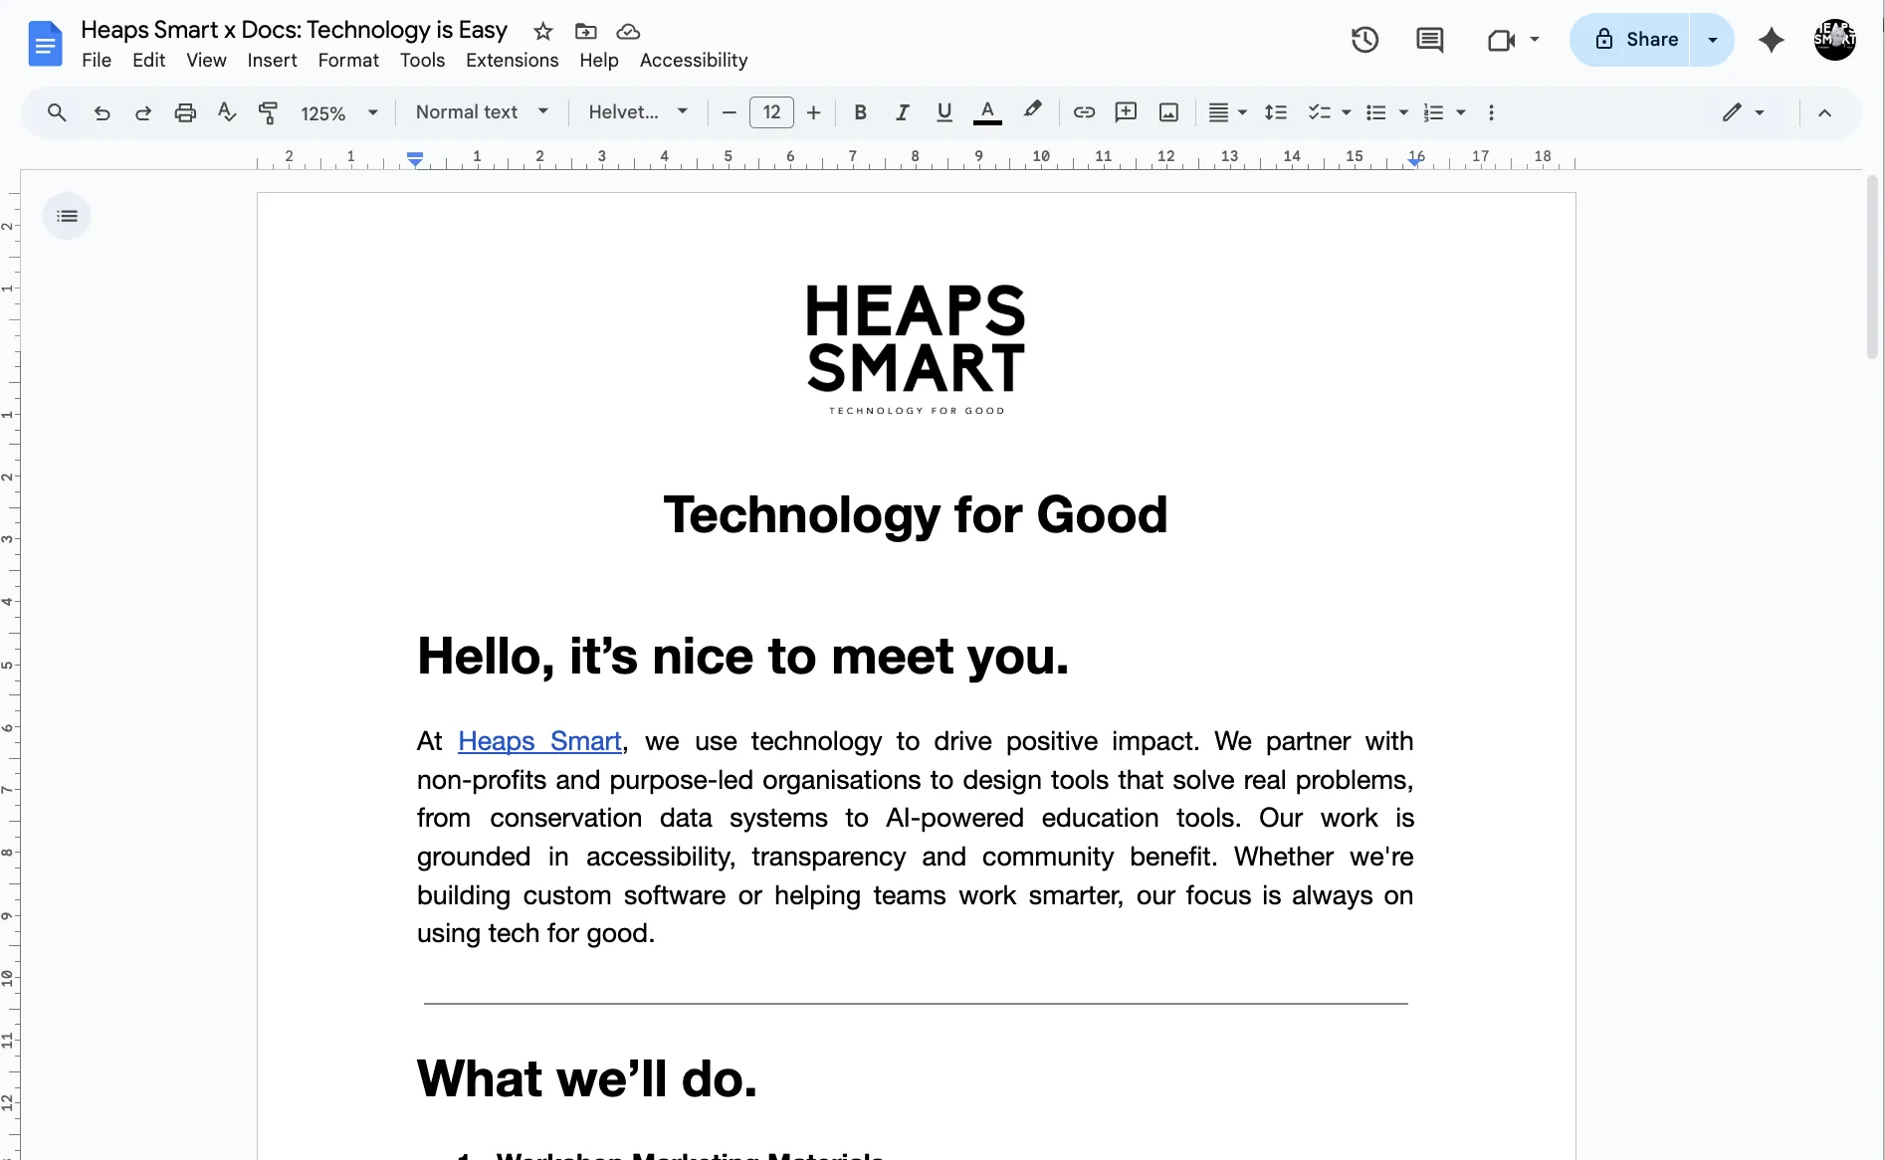
Task: Open the Format menu
Action: (x=348, y=60)
